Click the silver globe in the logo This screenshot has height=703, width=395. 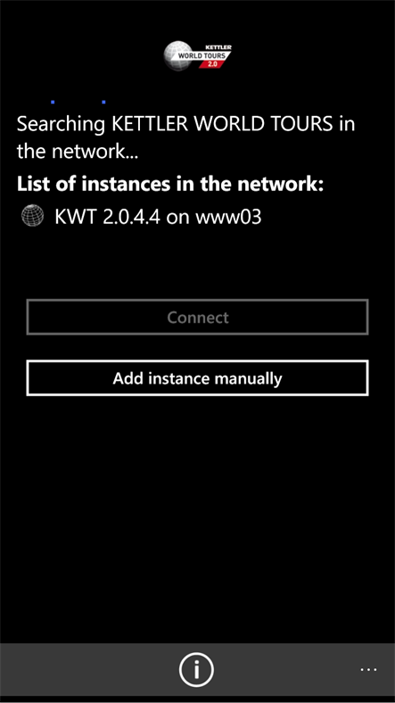[x=177, y=56]
